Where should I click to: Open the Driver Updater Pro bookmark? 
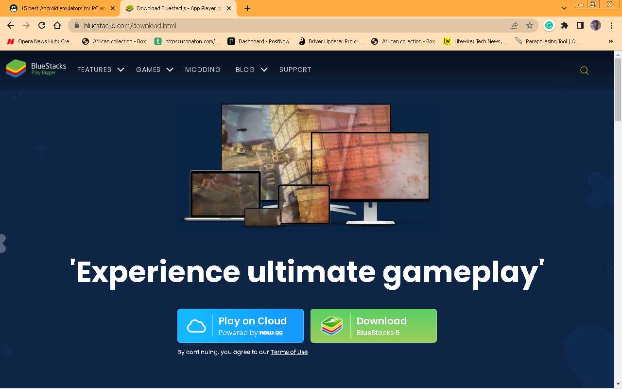(x=330, y=41)
